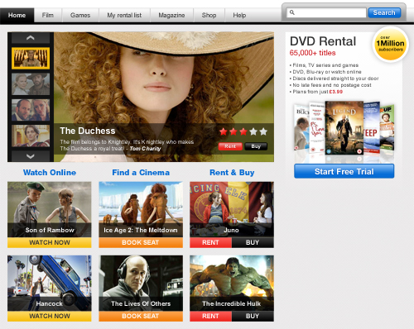This screenshot has width=414, height=329.
Task: Rate The Duchess five stars
Action: click(263, 131)
